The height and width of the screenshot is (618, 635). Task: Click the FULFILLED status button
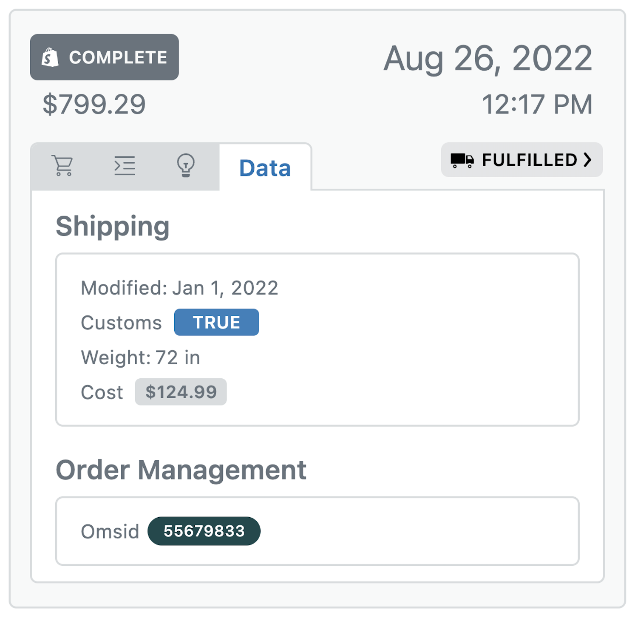(x=522, y=160)
